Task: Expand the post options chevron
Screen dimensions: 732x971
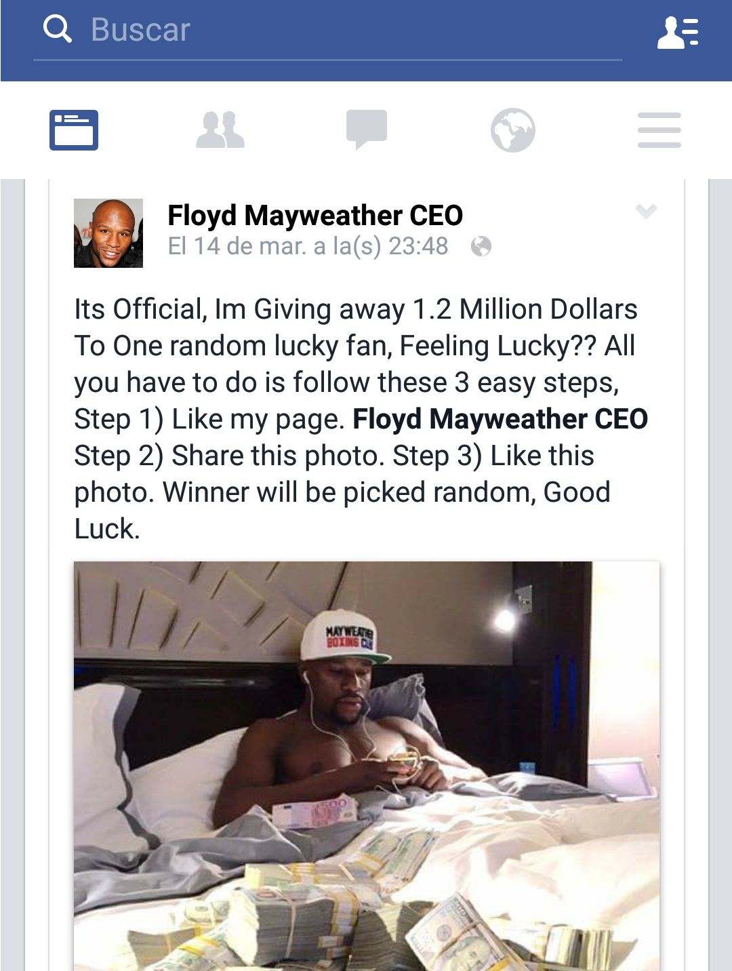Action: coord(647,212)
